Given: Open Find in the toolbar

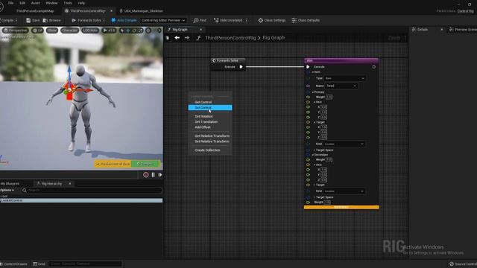Looking at the screenshot, I should tap(200, 20).
